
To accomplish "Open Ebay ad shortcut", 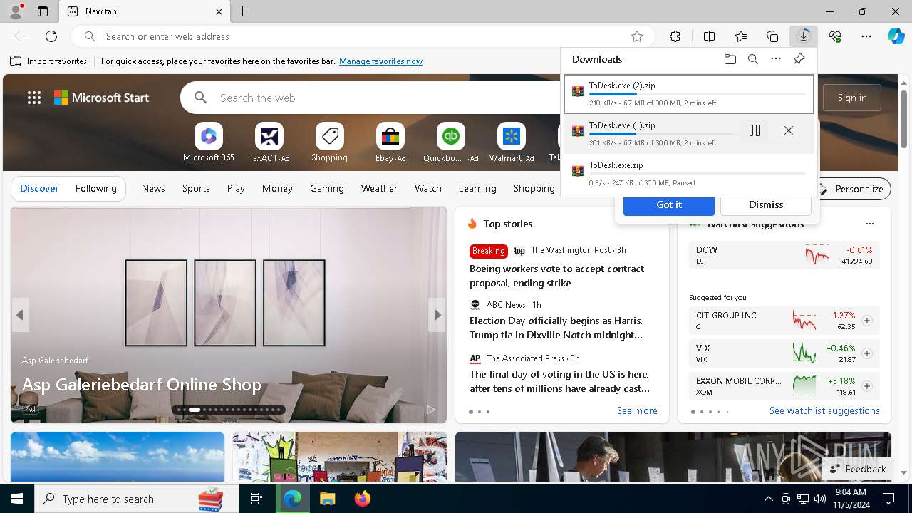I will (390, 142).
